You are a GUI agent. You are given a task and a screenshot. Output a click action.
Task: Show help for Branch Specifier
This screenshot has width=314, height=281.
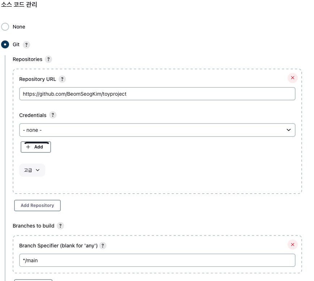tap(103, 246)
